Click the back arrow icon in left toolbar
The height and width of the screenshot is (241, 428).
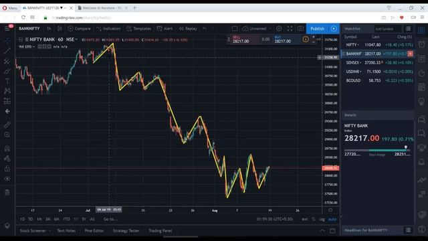point(7,111)
